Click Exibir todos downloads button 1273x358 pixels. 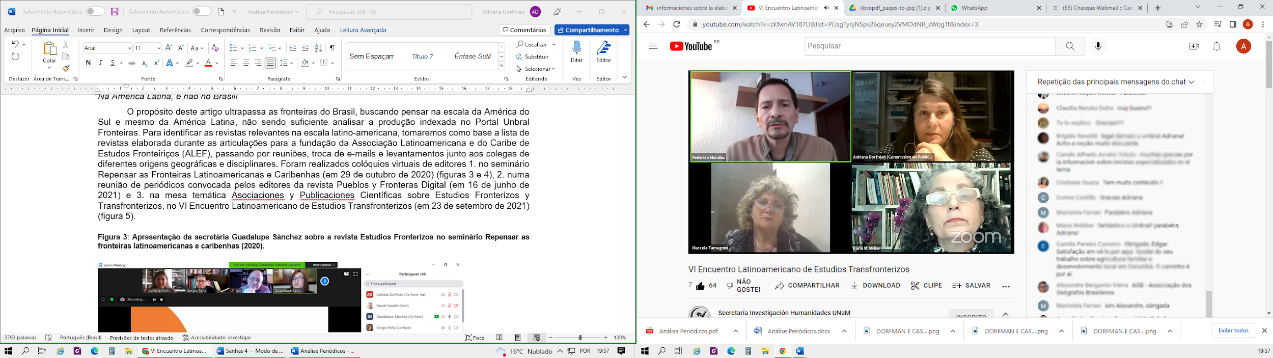pyautogui.click(x=1233, y=331)
